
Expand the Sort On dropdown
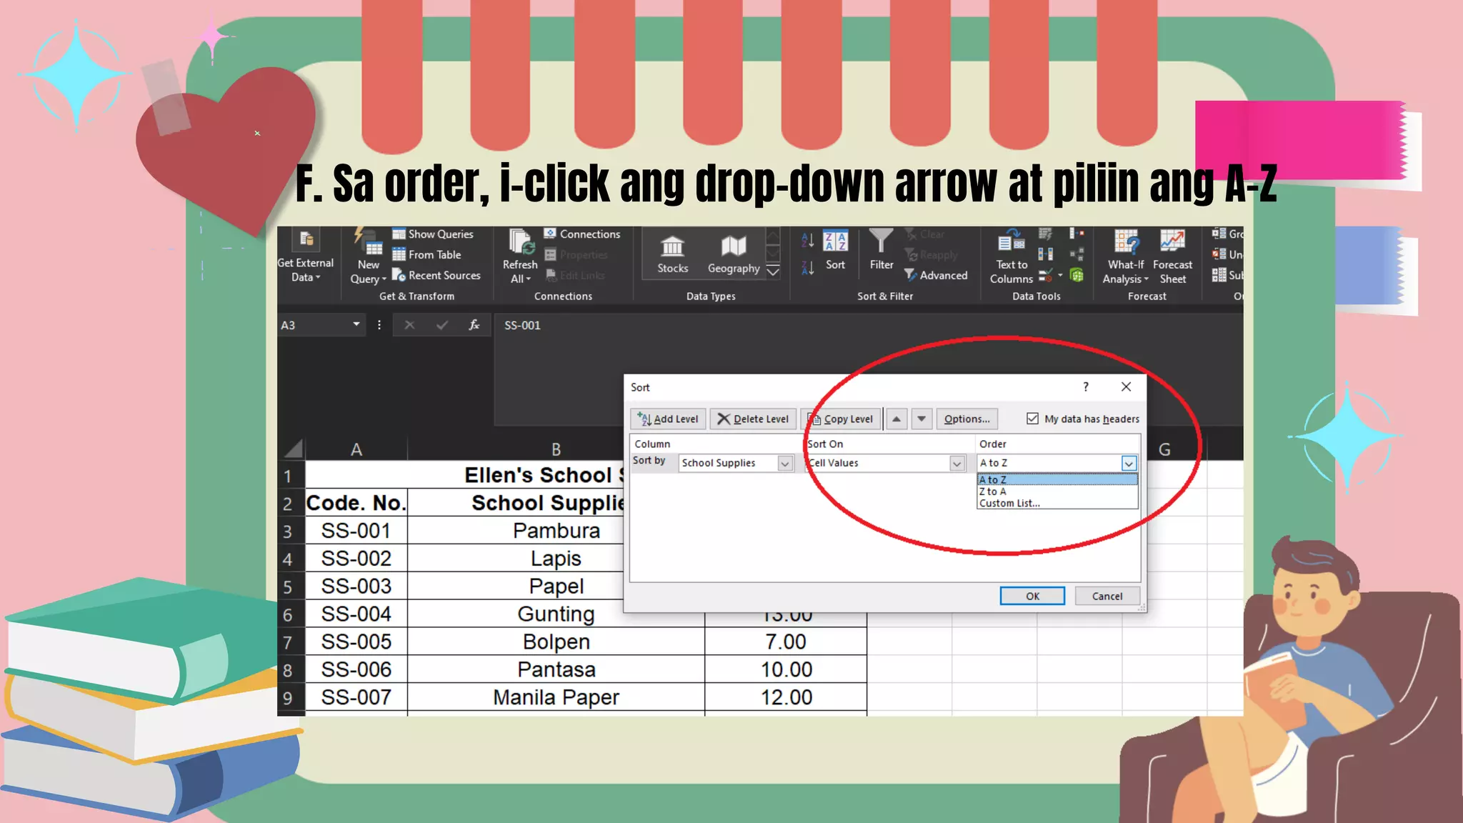[x=957, y=463]
